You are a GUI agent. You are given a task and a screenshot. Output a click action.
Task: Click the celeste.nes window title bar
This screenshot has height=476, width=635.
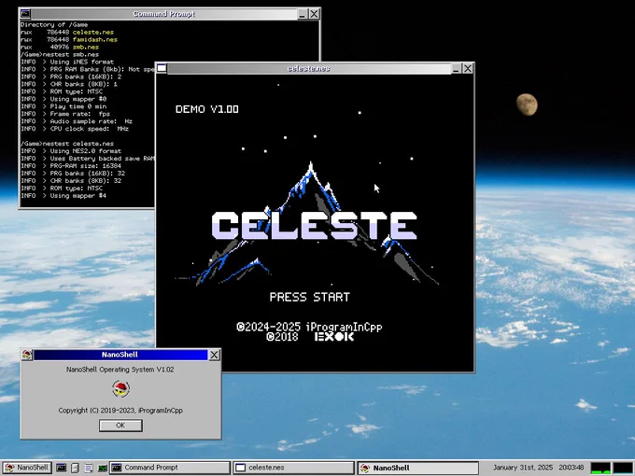[x=308, y=68]
